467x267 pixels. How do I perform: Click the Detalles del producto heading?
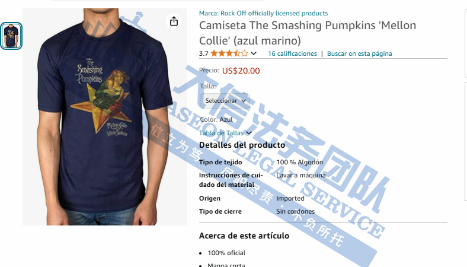point(242,145)
